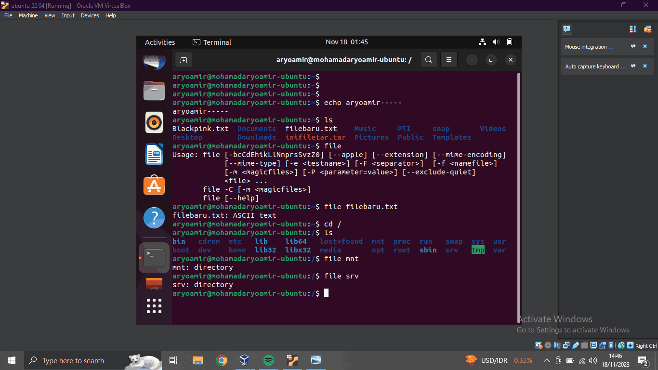This screenshot has width=658, height=370.
Task: Open the orange drive icon below Terminal in dock
Action: [x=154, y=283]
